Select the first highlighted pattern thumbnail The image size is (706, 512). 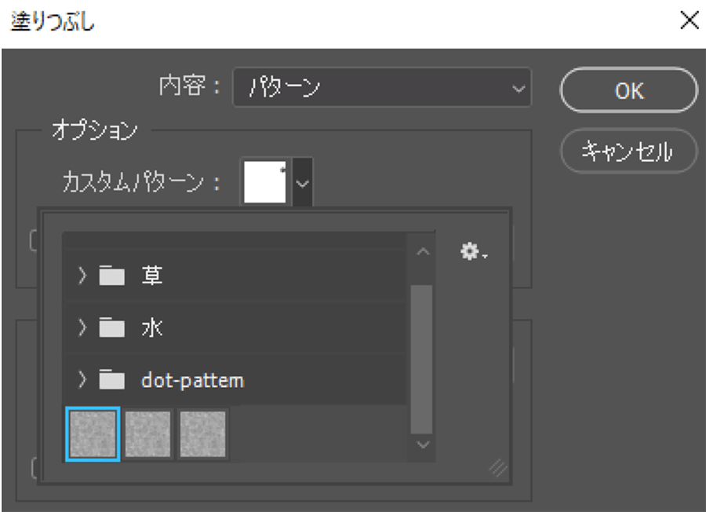(93, 434)
